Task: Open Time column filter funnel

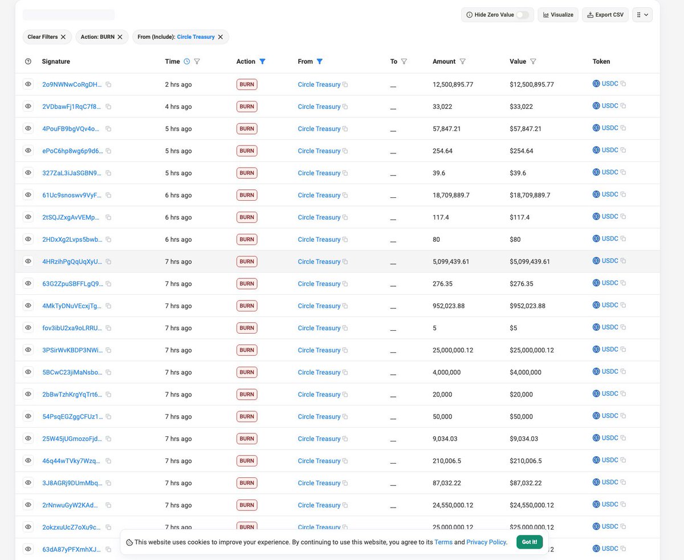Action: pos(197,62)
